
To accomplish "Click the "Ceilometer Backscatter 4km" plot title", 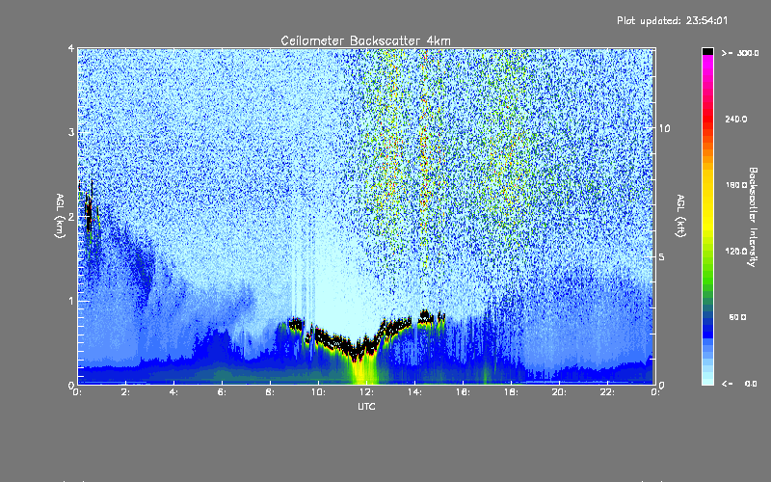I will [365, 40].
